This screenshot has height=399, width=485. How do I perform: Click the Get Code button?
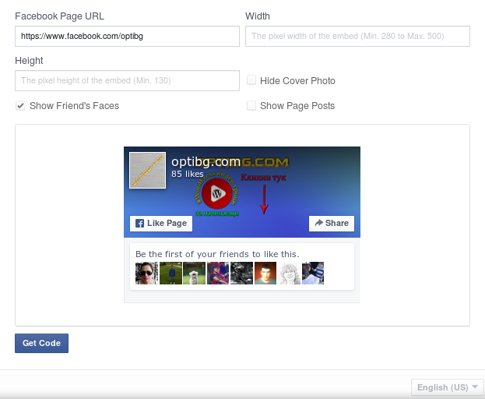pos(41,343)
